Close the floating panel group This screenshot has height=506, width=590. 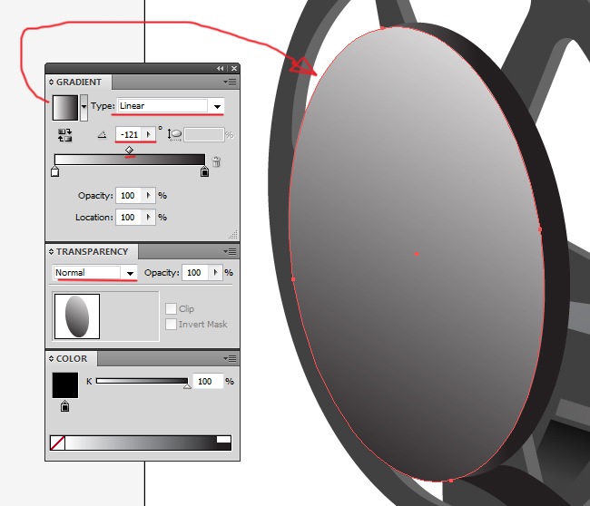(234, 68)
